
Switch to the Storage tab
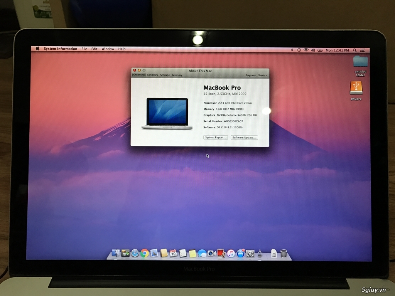click(x=165, y=75)
